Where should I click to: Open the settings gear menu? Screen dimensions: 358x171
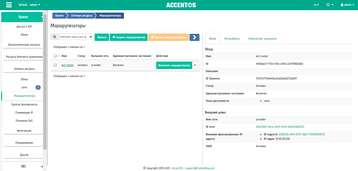[330, 5]
